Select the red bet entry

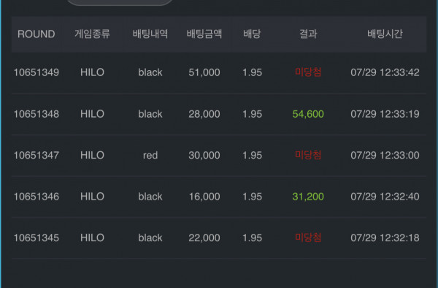click(150, 155)
